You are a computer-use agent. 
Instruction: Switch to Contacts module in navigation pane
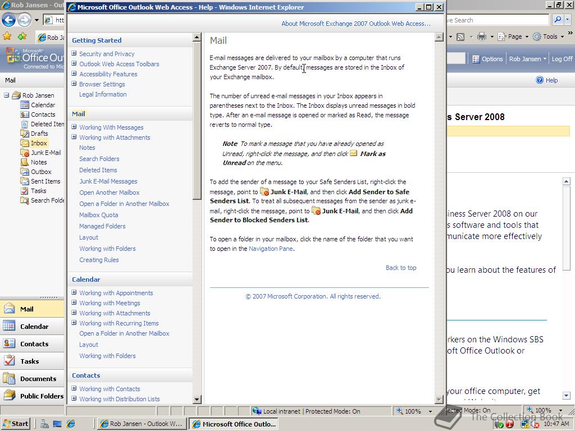32,343
